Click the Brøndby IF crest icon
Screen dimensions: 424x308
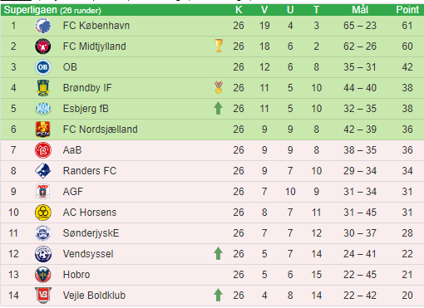coord(43,88)
